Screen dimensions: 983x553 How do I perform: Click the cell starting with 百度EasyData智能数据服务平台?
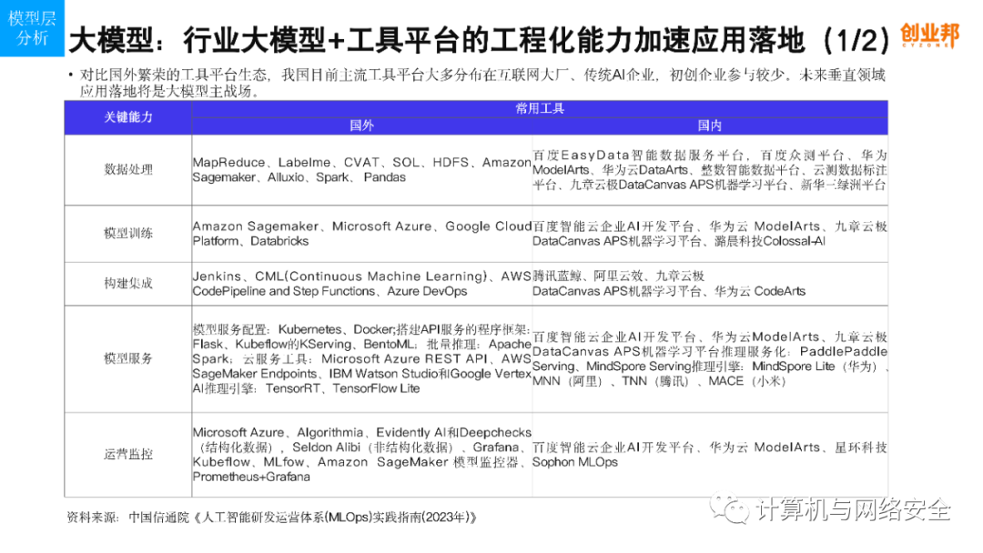(710, 170)
